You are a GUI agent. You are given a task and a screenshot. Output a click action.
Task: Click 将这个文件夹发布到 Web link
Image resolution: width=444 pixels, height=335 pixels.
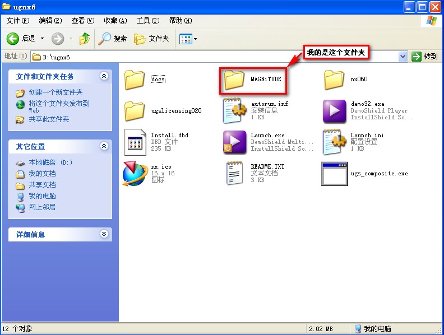[59, 106]
